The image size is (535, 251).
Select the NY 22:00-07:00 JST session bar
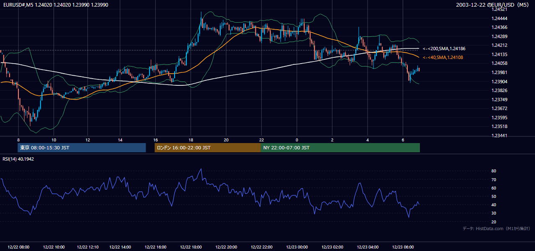[340, 148]
